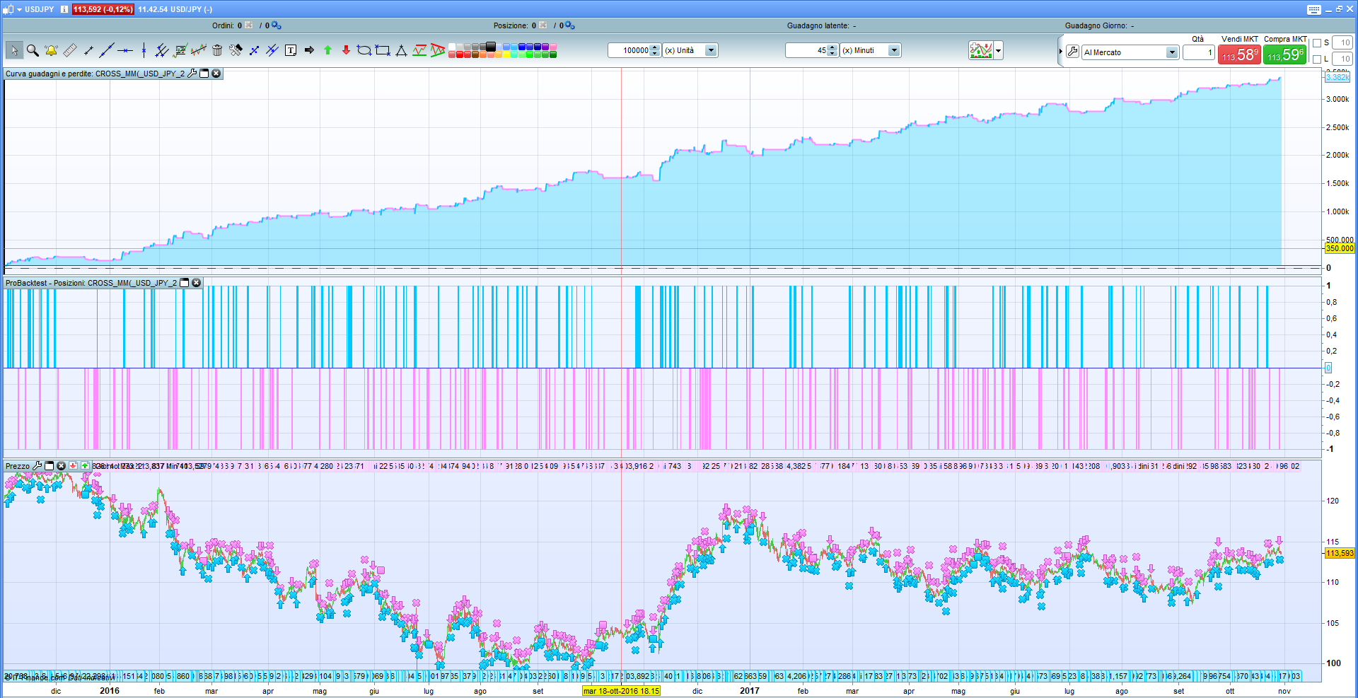Enable the S checkbox in order panel
This screenshot has height=698, width=1358.
coord(1317,43)
